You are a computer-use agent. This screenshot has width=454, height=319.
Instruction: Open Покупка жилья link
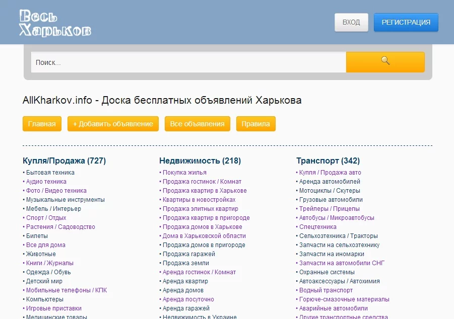(184, 173)
